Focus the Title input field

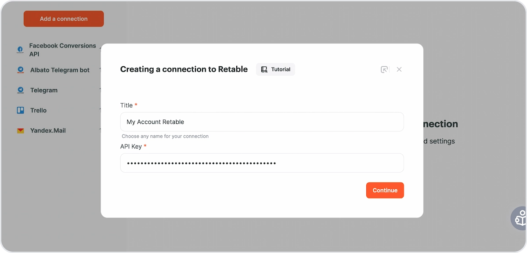click(262, 122)
